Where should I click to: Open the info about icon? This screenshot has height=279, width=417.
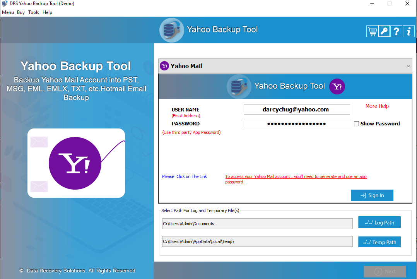coord(408,31)
